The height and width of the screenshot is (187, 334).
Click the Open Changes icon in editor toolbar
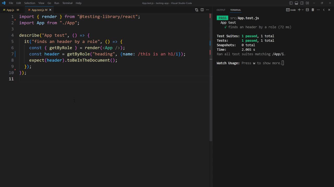pyautogui.click(x=196, y=10)
